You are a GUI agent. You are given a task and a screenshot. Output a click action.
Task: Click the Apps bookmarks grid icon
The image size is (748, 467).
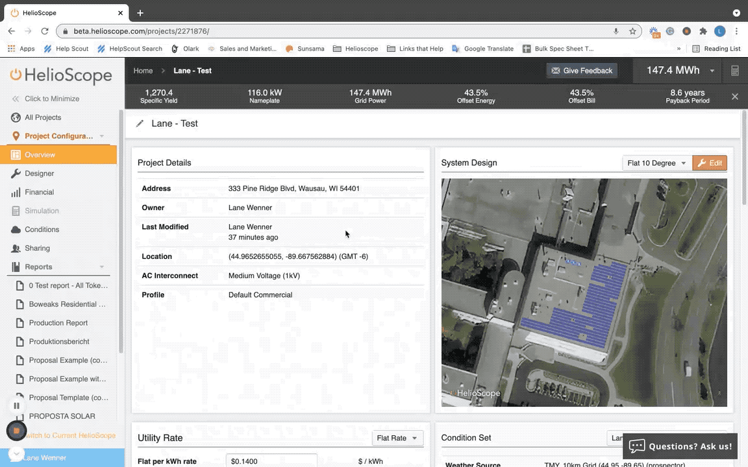click(12, 49)
